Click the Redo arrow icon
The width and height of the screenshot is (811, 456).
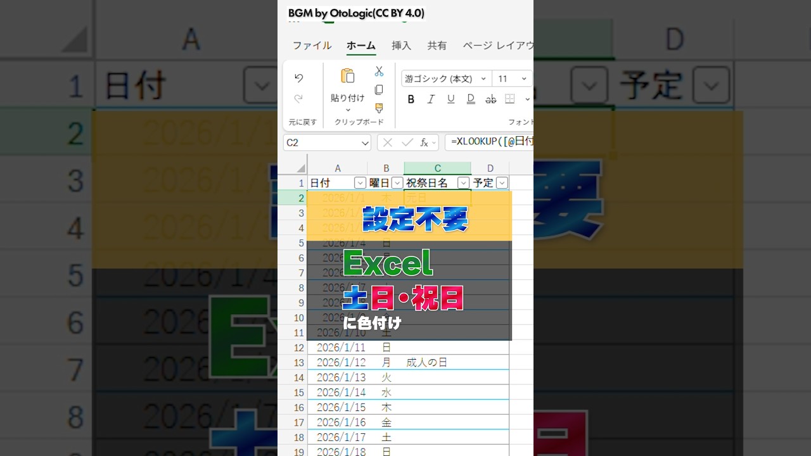coord(298,98)
